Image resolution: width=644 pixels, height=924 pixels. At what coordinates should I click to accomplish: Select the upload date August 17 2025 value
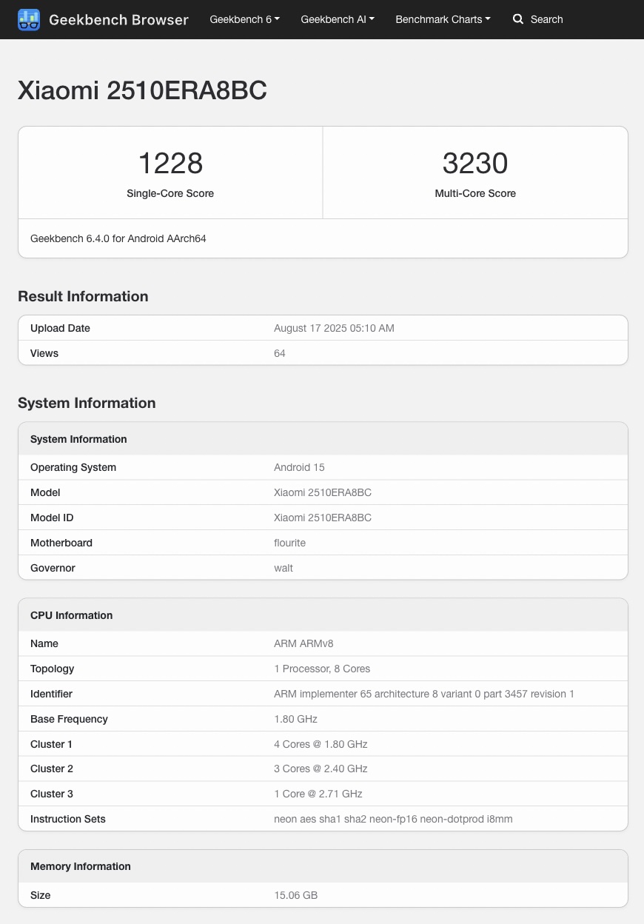[334, 328]
